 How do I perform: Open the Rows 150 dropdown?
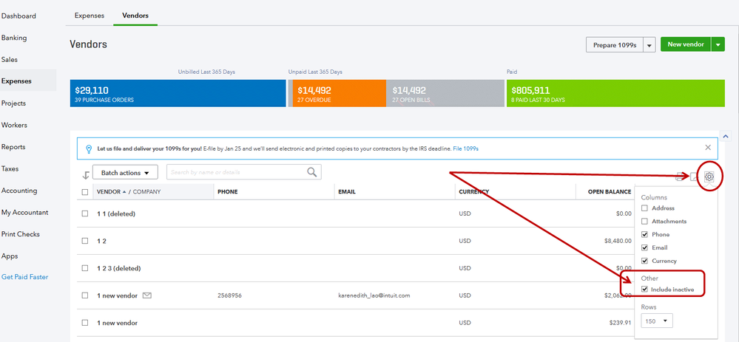pyautogui.click(x=657, y=321)
